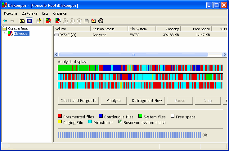Image resolution: width=229 pixels, height=151 pixels.
Task: Click the Analyze button
Action: click(114, 101)
